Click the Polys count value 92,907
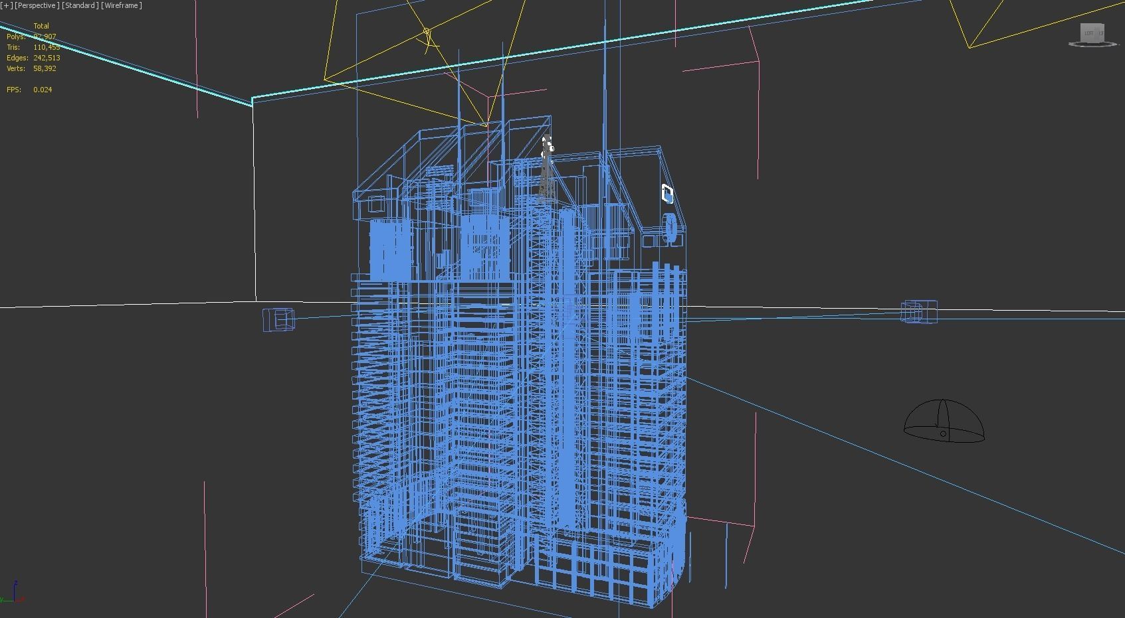This screenshot has height=618, width=1125. 45,37
